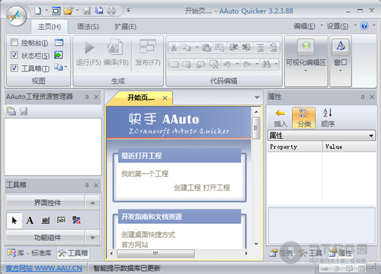Screen dimensions: 381x274
Task: Click the 打开工程 link
Action: pos(217,188)
